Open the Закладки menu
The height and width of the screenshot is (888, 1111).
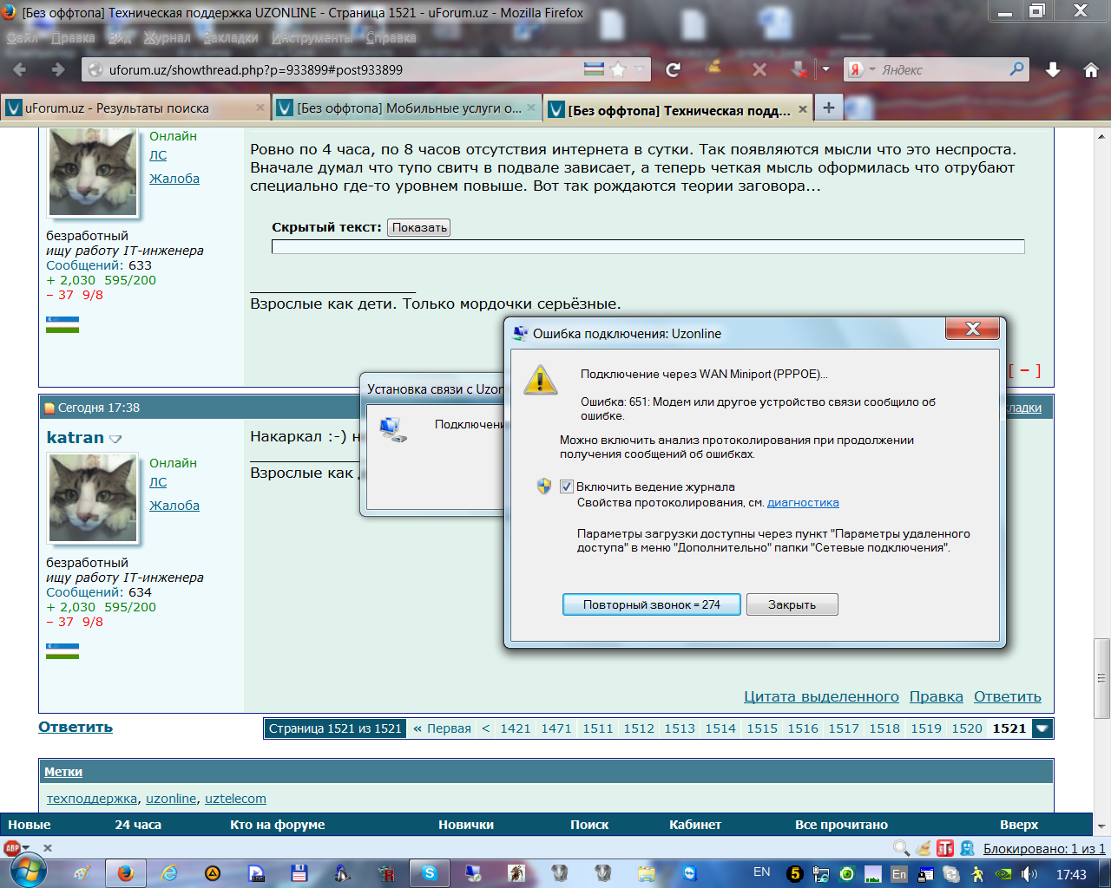pyautogui.click(x=230, y=37)
